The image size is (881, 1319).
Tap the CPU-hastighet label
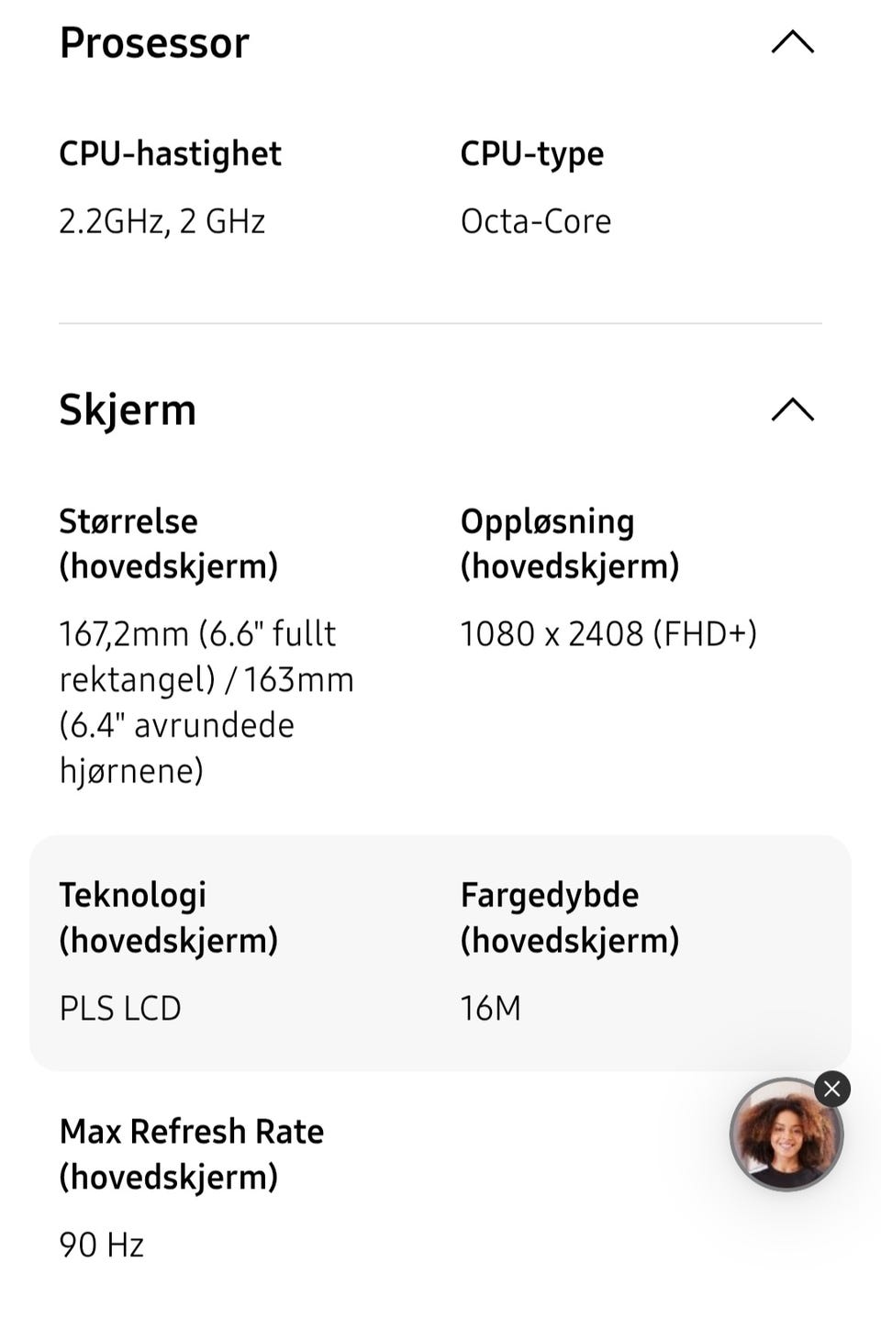point(171,154)
